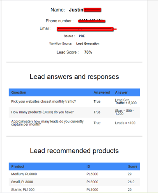Click the Answered column header
This screenshot has height=193, width=158.
(102, 92)
